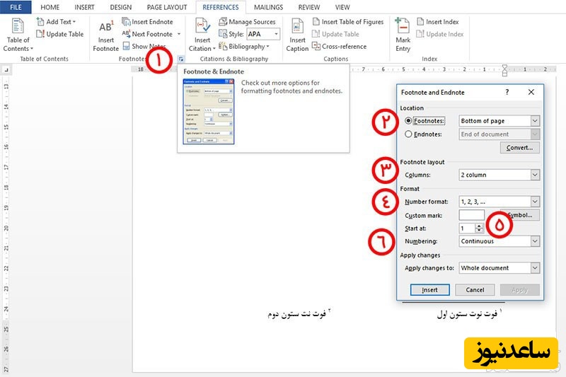Select the Endnotes radio button

point(408,134)
